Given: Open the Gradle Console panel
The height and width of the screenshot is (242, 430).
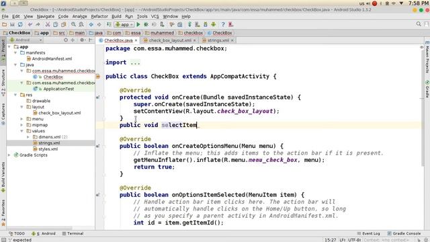Looking at the screenshot, I should (x=404, y=233).
